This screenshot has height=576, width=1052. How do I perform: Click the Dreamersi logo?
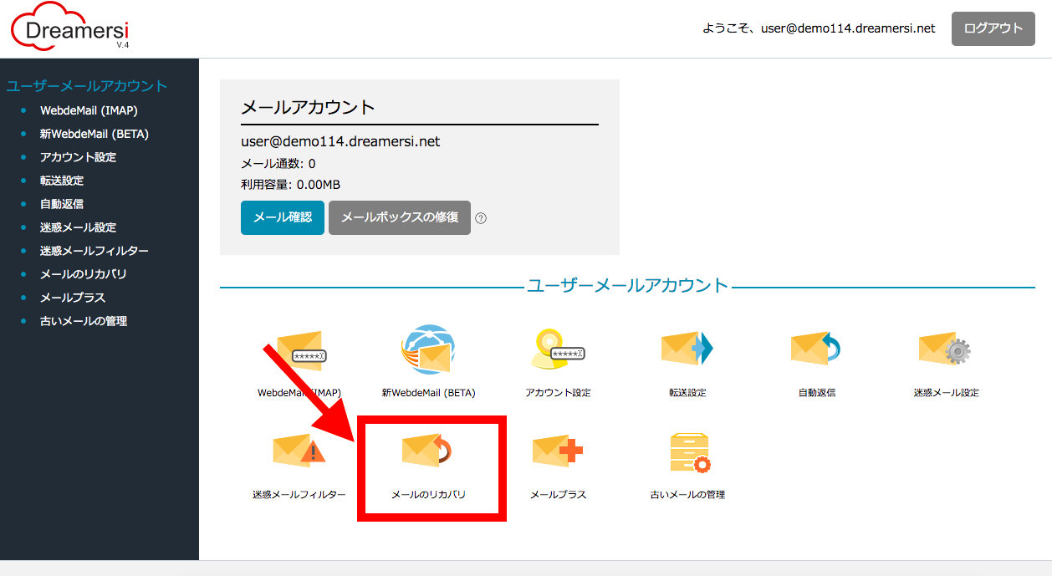71,28
